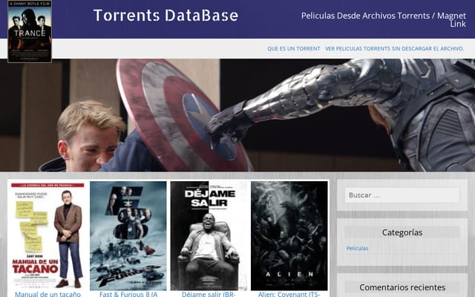The image size is (475, 297).
Task: Open the Alien: Covenant poster
Action: (x=289, y=236)
